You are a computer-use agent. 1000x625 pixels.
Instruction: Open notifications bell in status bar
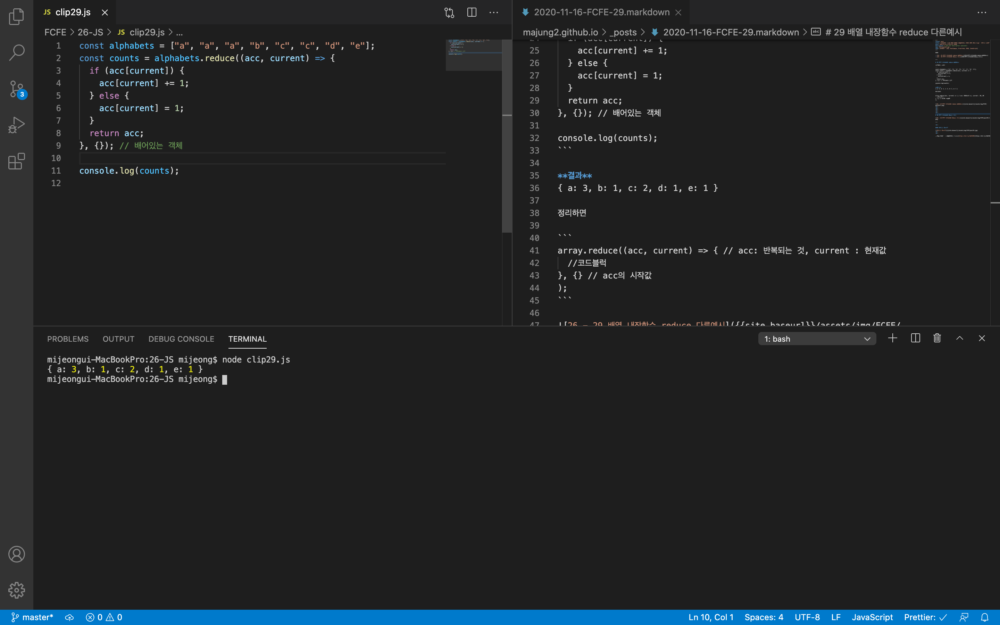pos(985,617)
